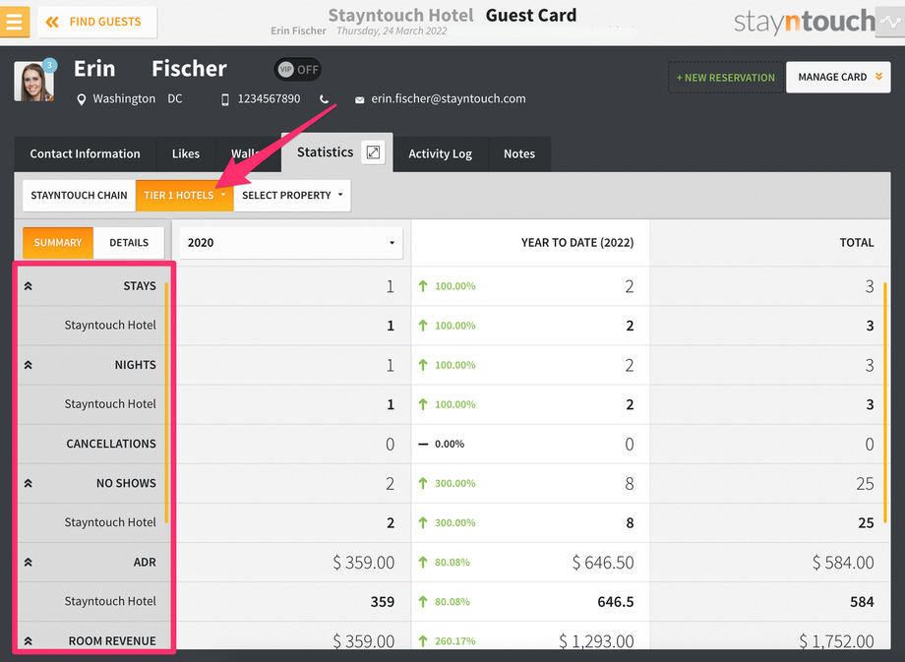The image size is (905, 662).
Task: Switch to Contact Information tab
Action: [x=85, y=154]
